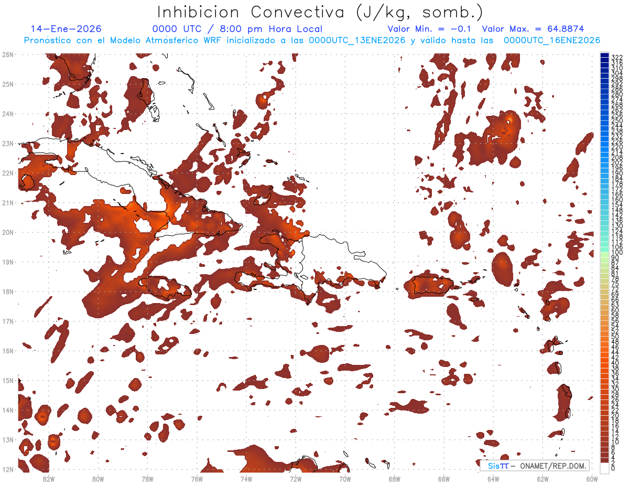This screenshot has width=629, height=486.
Task: Click the '22N' latitude label
Action: coord(8,172)
